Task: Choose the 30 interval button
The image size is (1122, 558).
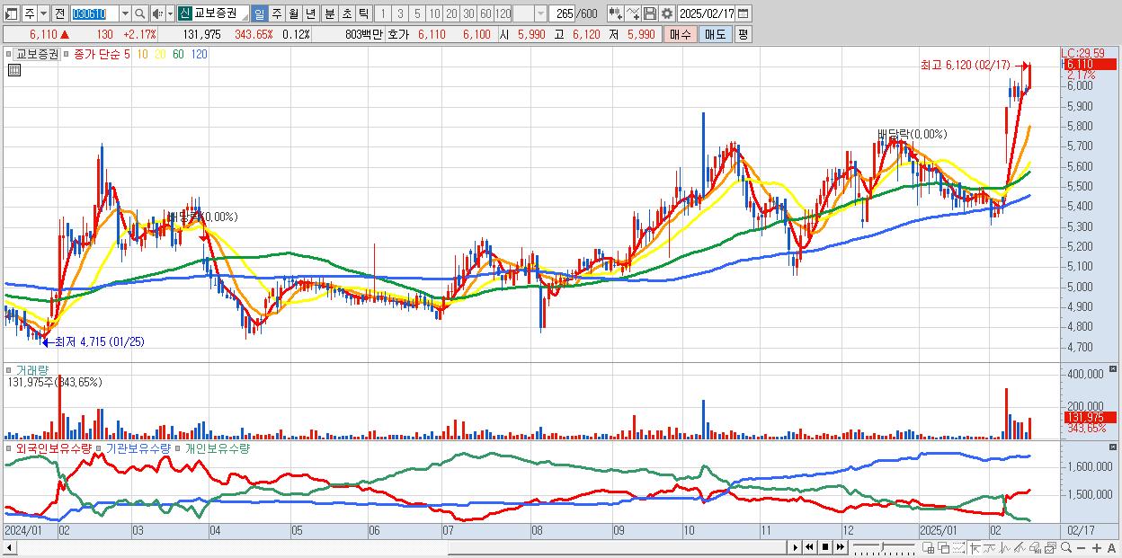Action: tap(468, 13)
